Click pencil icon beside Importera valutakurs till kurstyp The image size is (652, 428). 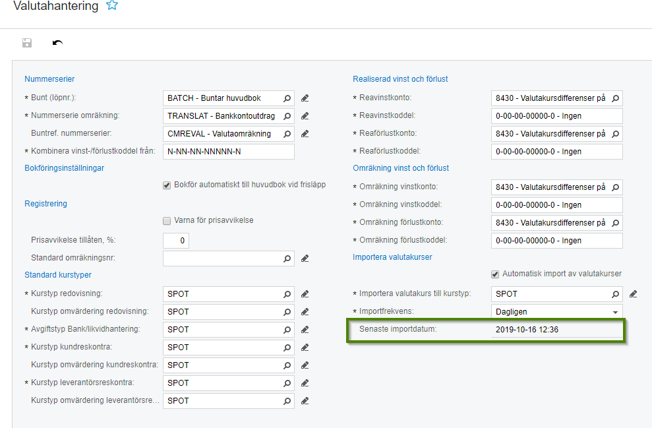coord(633,294)
